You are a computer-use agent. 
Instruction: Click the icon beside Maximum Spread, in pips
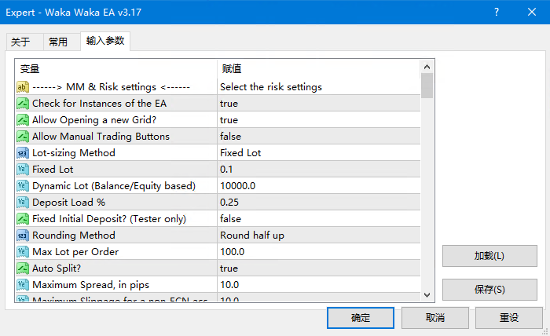point(23,284)
